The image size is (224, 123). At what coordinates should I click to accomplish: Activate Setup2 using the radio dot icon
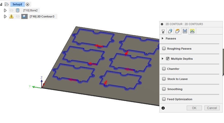point(27,4)
